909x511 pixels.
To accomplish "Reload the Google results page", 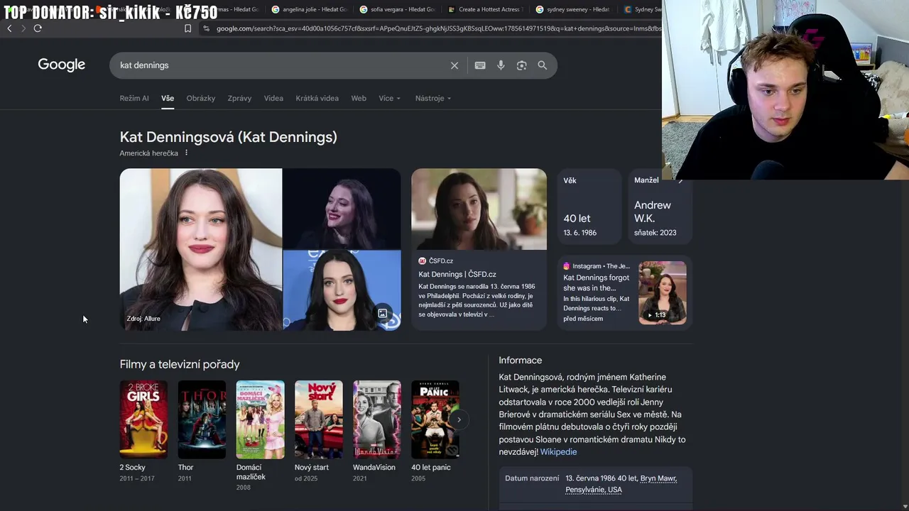I will [38, 28].
